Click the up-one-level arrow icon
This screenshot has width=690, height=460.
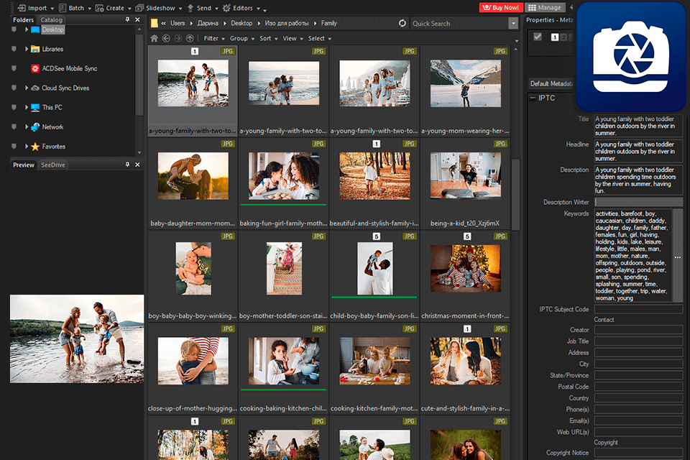coord(190,38)
